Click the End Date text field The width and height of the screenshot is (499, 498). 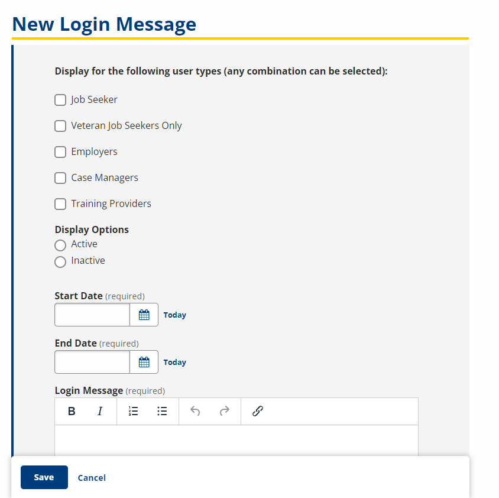pos(92,362)
